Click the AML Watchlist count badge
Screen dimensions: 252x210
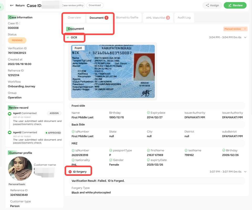point(168,18)
